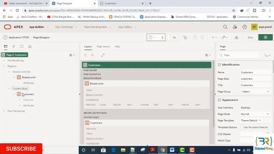Select the Layout tab
This screenshot has height=154, width=274.
click(x=88, y=47)
